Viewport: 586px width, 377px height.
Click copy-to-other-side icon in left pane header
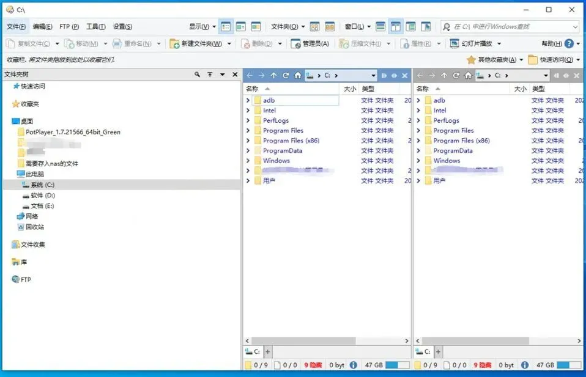coord(384,75)
